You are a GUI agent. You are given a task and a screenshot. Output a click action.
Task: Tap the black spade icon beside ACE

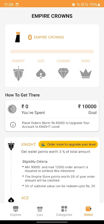pos(11,200)
